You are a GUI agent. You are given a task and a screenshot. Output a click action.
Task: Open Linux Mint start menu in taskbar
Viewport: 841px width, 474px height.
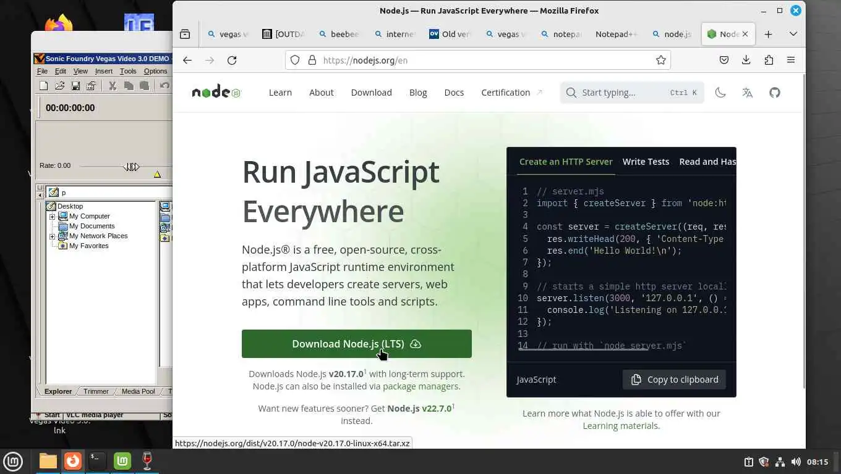pyautogui.click(x=13, y=461)
